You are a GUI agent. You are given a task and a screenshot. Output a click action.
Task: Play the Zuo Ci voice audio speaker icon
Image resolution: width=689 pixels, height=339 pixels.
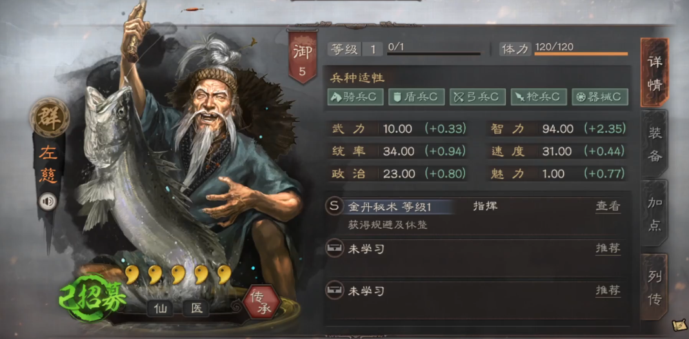tap(48, 202)
